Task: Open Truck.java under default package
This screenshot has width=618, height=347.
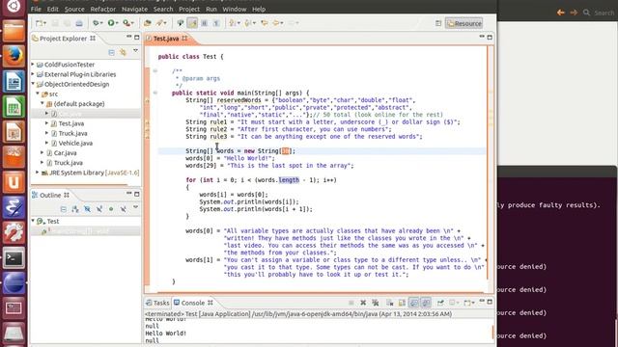Action: 72,133
